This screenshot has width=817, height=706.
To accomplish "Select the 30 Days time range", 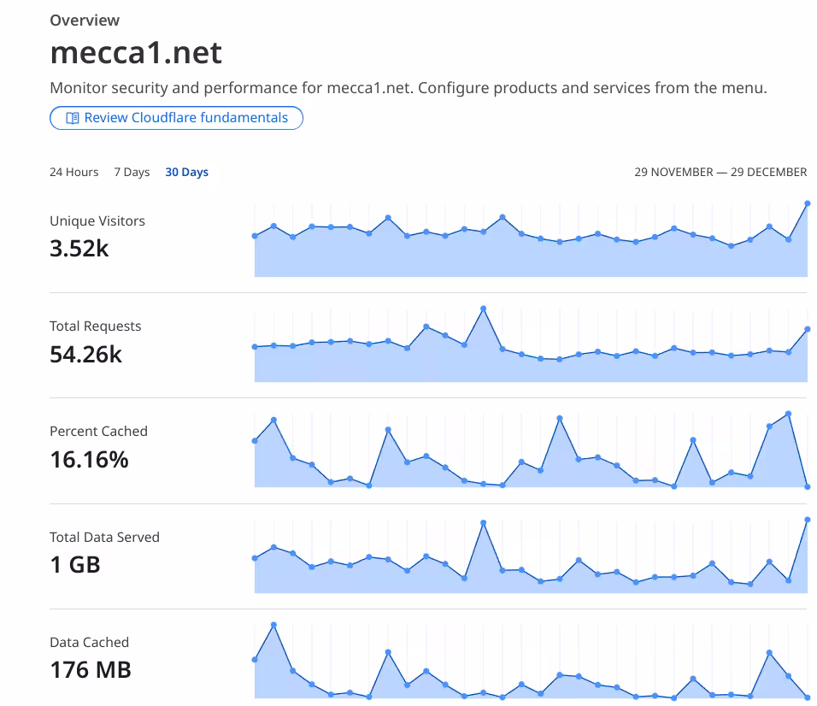I will tap(187, 172).
